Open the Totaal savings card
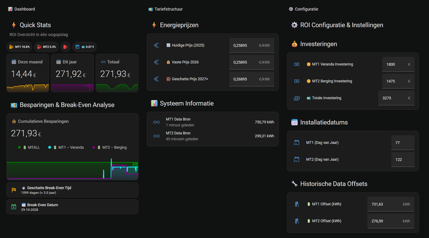 tap(116, 73)
